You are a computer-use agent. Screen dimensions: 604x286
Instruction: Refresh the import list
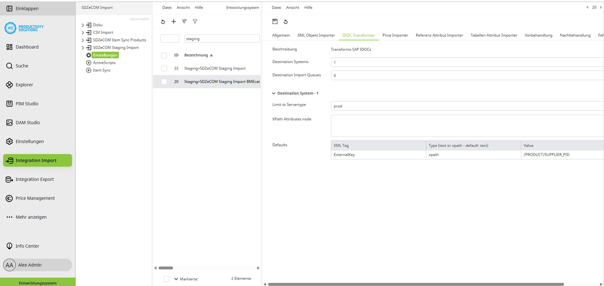click(163, 22)
